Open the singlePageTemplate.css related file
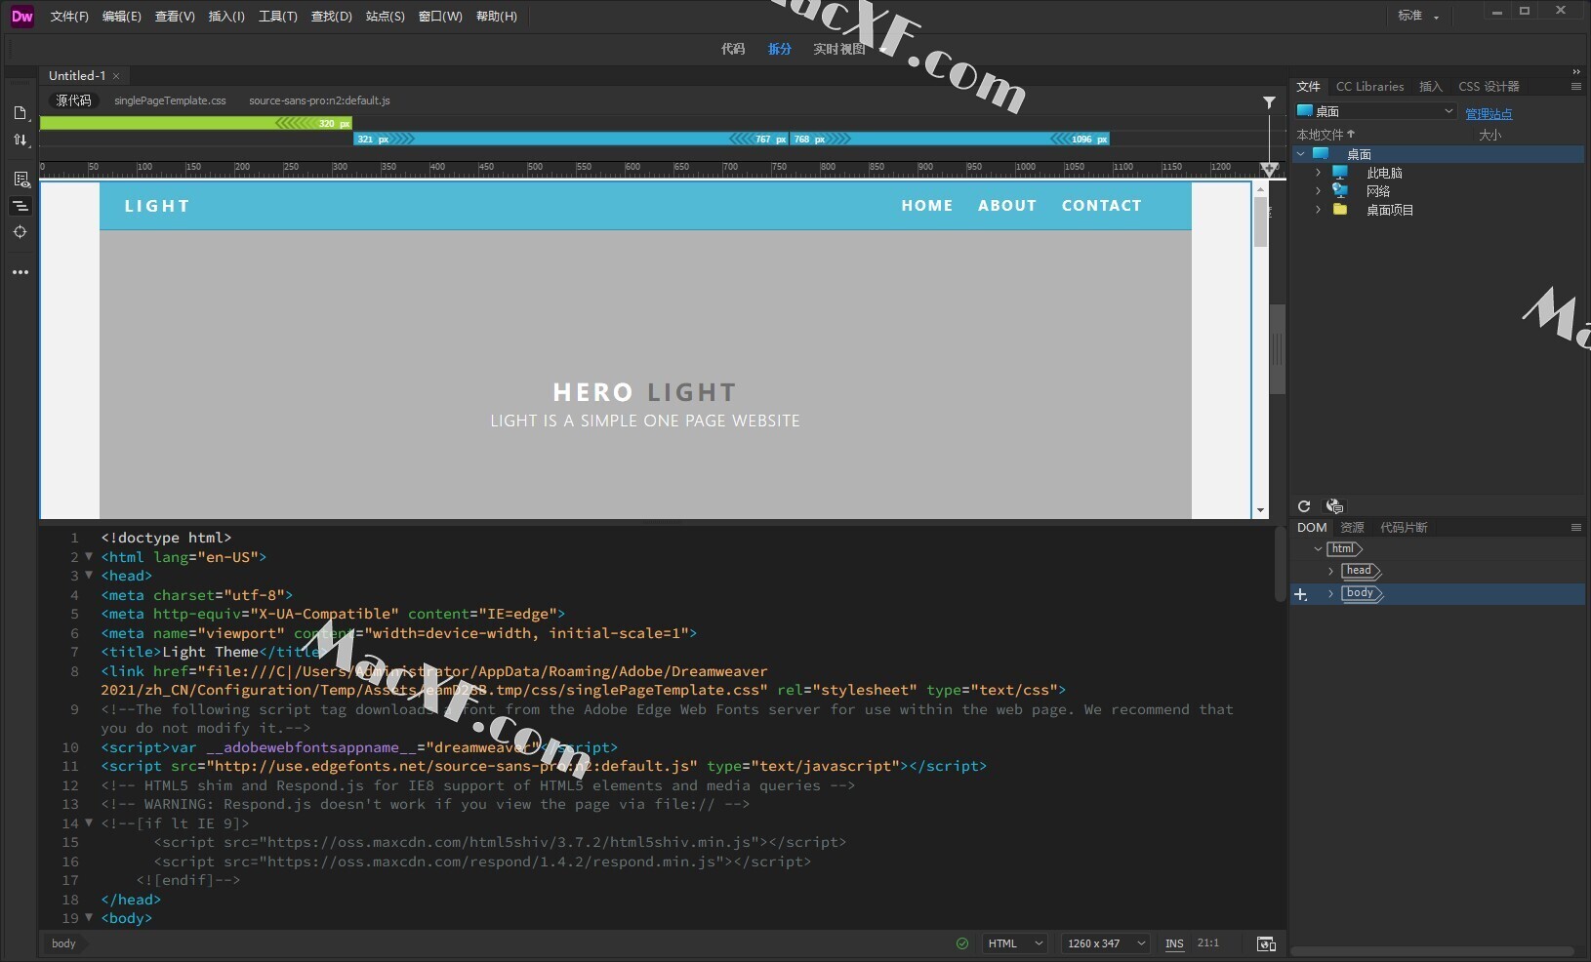 (x=170, y=100)
